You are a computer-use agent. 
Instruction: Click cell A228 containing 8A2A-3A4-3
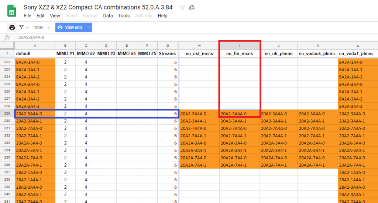point(35,106)
